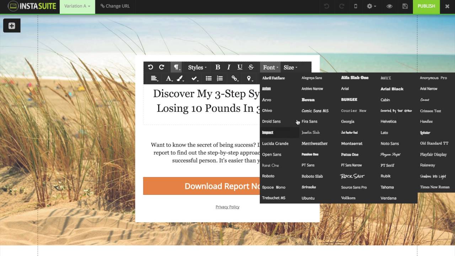The width and height of the screenshot is (455, 256).
Task: Open the mobile preview icon
Action: coord(355,6)
